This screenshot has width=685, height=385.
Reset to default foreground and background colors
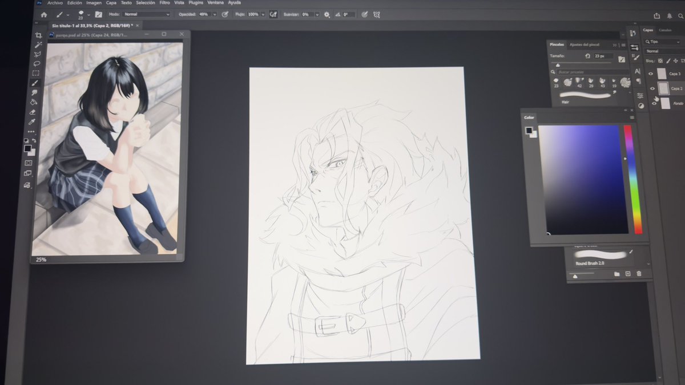pyautogui.click(x=26, y=140)
